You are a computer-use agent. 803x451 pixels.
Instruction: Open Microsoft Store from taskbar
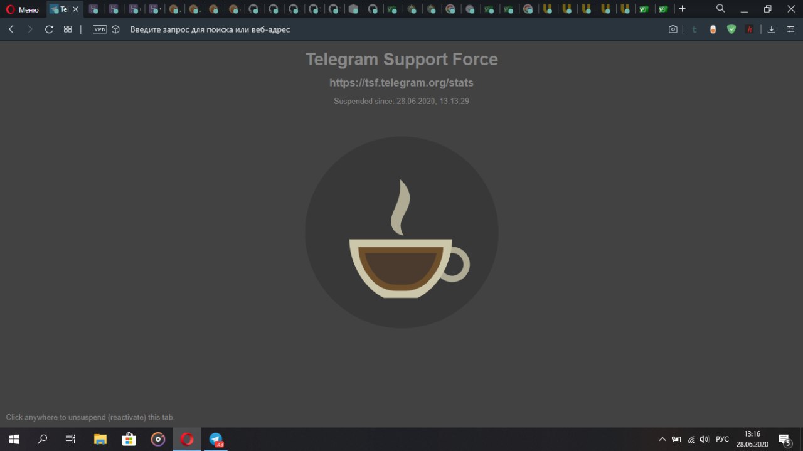pyautogui.click(x=129, y=439)
